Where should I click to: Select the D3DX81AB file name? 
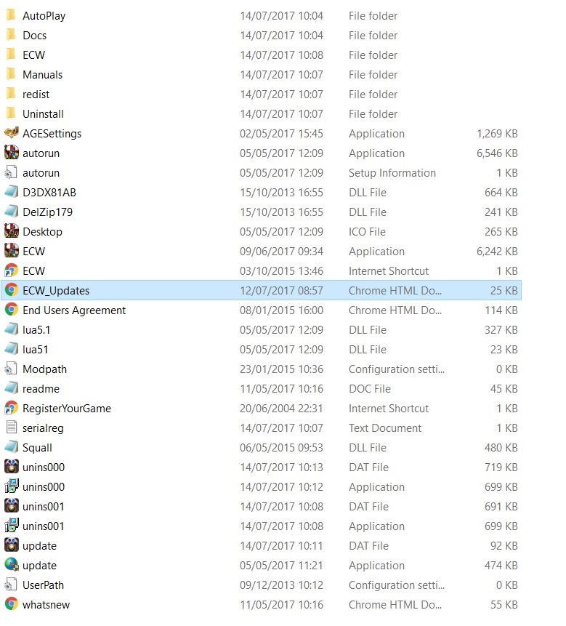[49, 193]
